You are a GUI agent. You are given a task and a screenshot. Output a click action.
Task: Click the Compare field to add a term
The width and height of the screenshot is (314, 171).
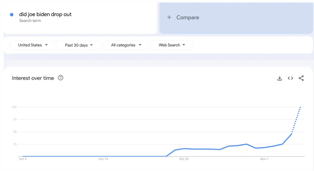[187, 17]
